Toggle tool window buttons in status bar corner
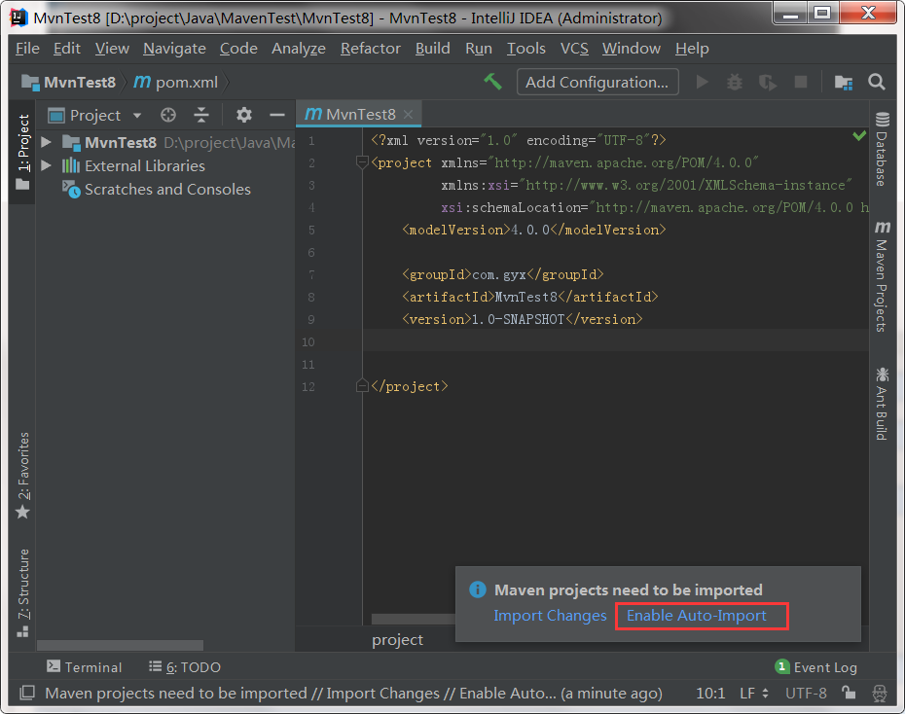This screenshot has width=905, height=714. coord(26,693)
